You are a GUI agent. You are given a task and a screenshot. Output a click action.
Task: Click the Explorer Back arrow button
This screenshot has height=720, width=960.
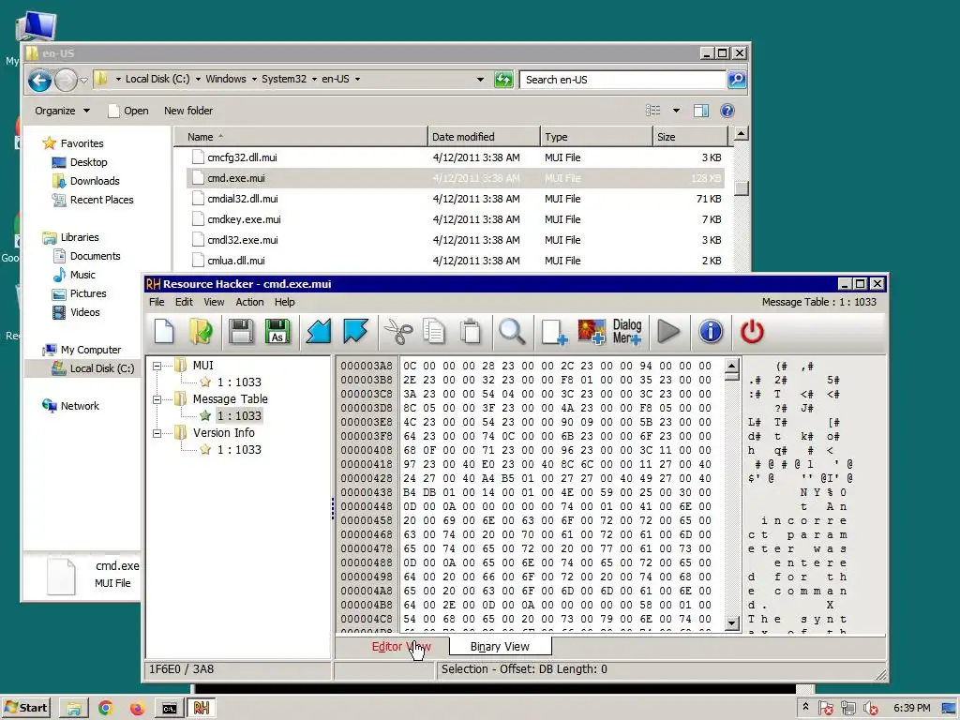click(39, 80)
